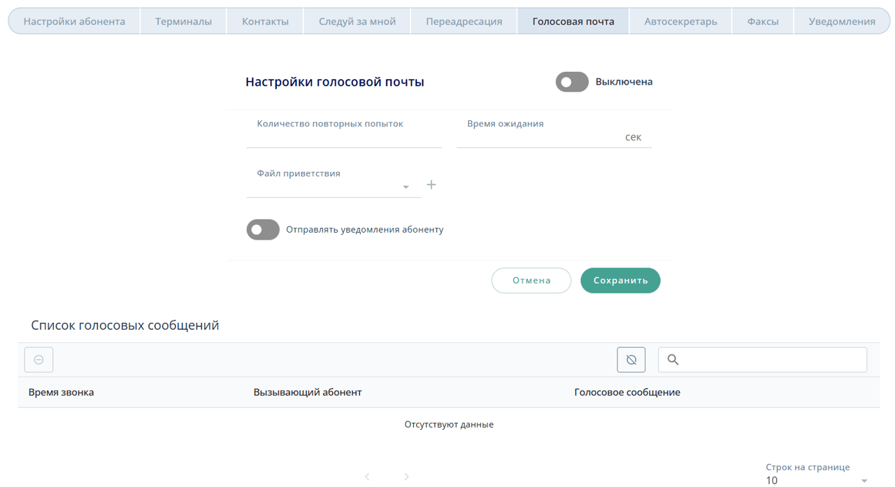Image resolution: width=895 pixels, height=487 pixels.
Task: Go to previous page with left chevron
Action: tap(367, 477)
